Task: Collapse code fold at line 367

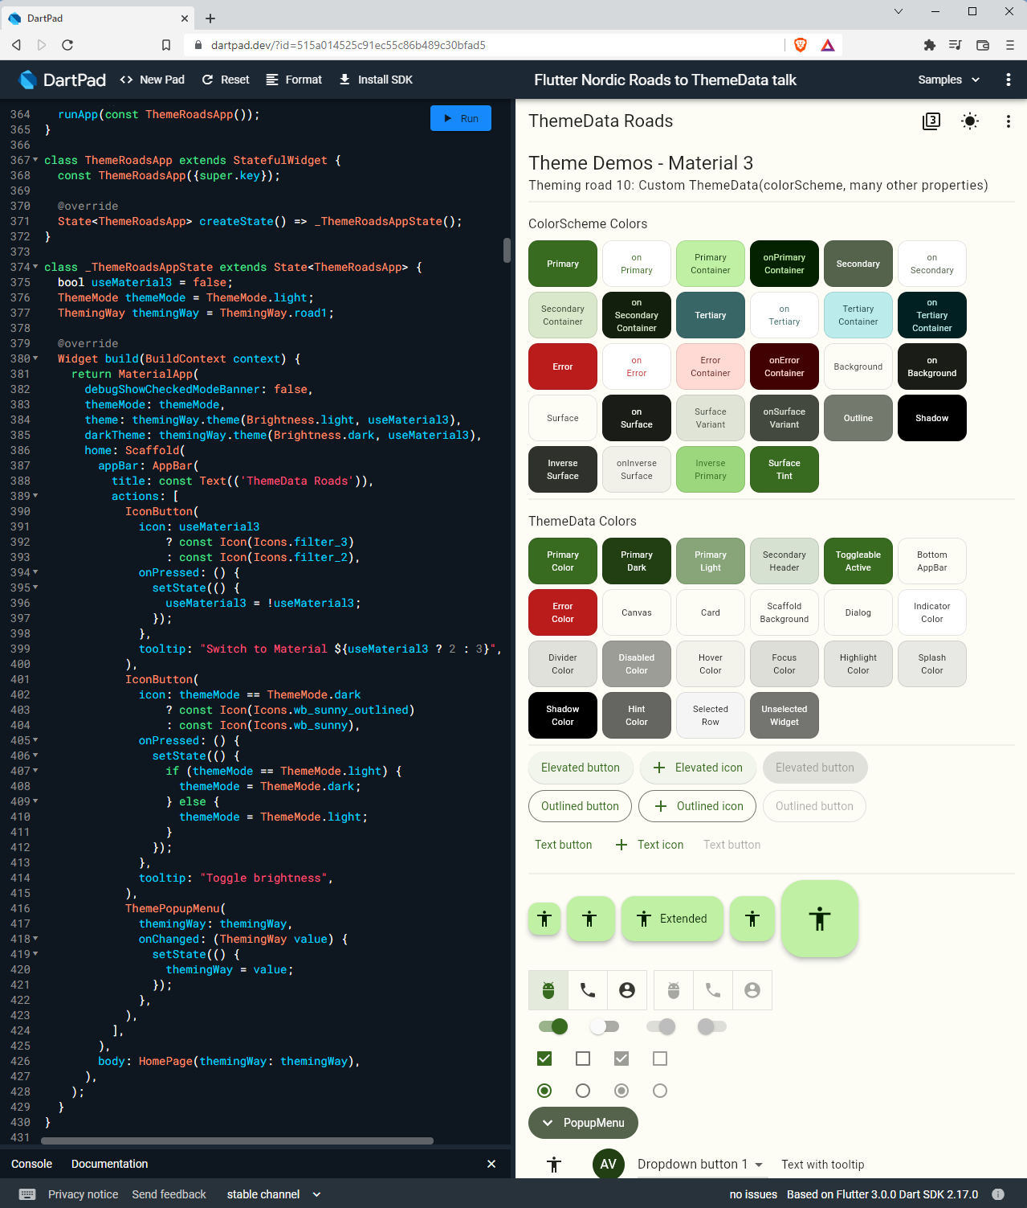Action: click(35, 160)
